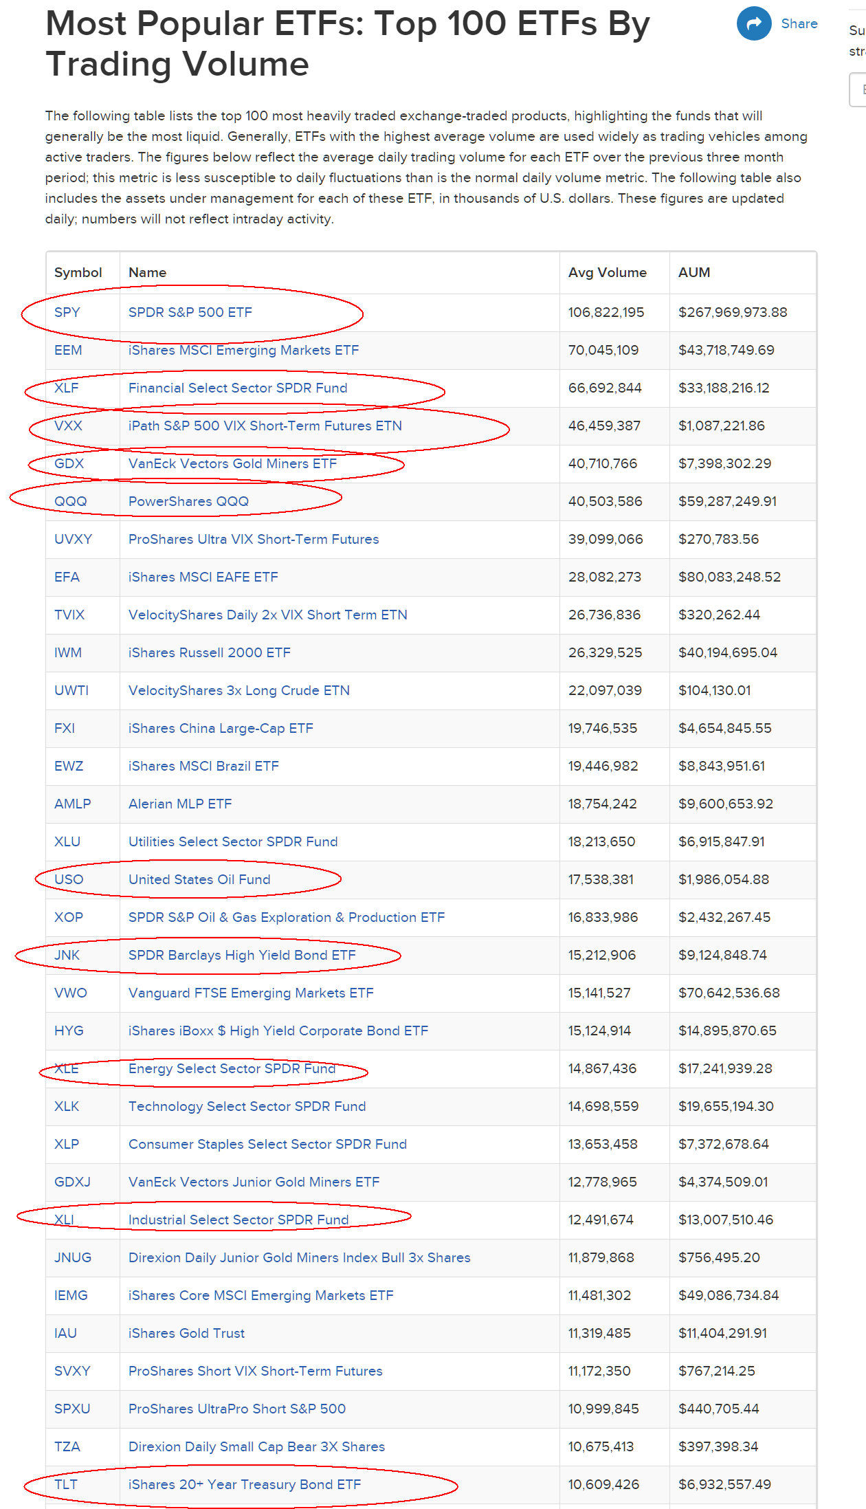866x1509 pixels.
Task: Open the EEM symbol link
Action: pyautogui.click(x=68, y=350)
